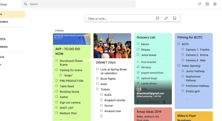The image size is (222, 121).
Task: Check the 'PRE-PRODUCTION' checkbox
Action: (x=57, y=81)
